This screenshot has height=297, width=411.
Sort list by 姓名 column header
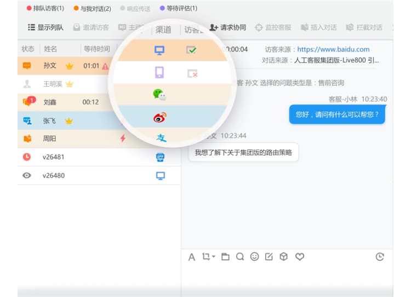pyautogui.click(x=50, y=49)
